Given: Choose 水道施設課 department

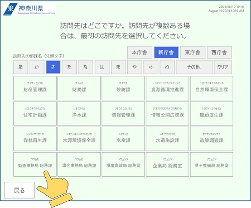Looking at the screenshot, I should point(167,139).
